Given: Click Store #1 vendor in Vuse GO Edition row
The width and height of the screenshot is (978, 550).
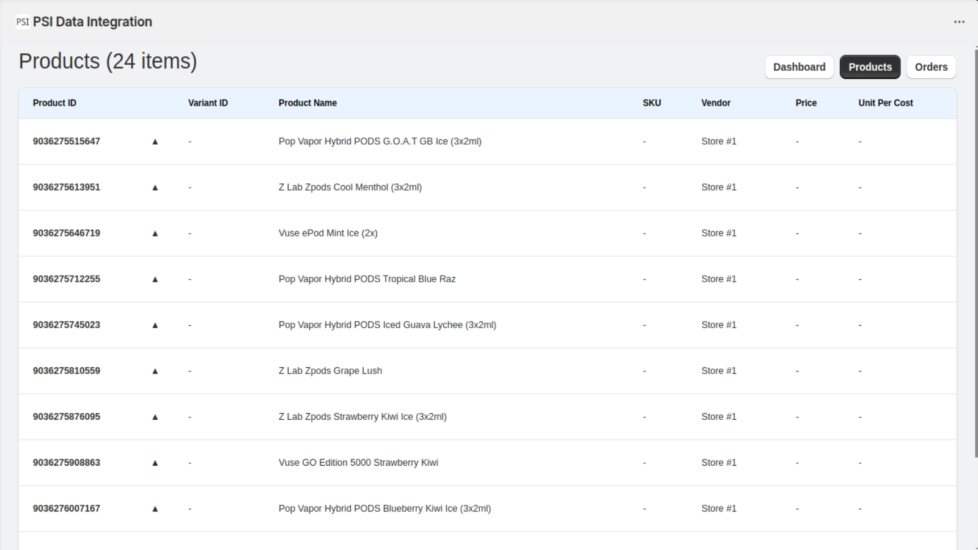Looking at the screenshot, I should coord(719,463).
